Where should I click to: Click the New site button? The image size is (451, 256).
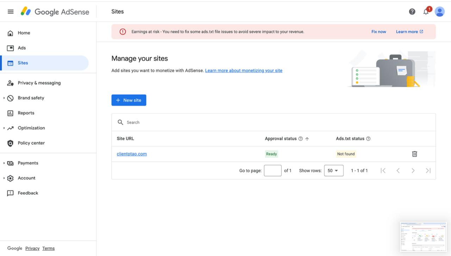tap(129, 100)
